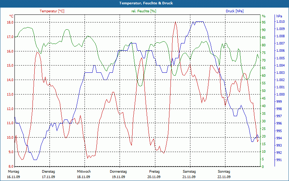
Task: Click the '9,0' temperature axis value
Action: (x=11, y=152)
